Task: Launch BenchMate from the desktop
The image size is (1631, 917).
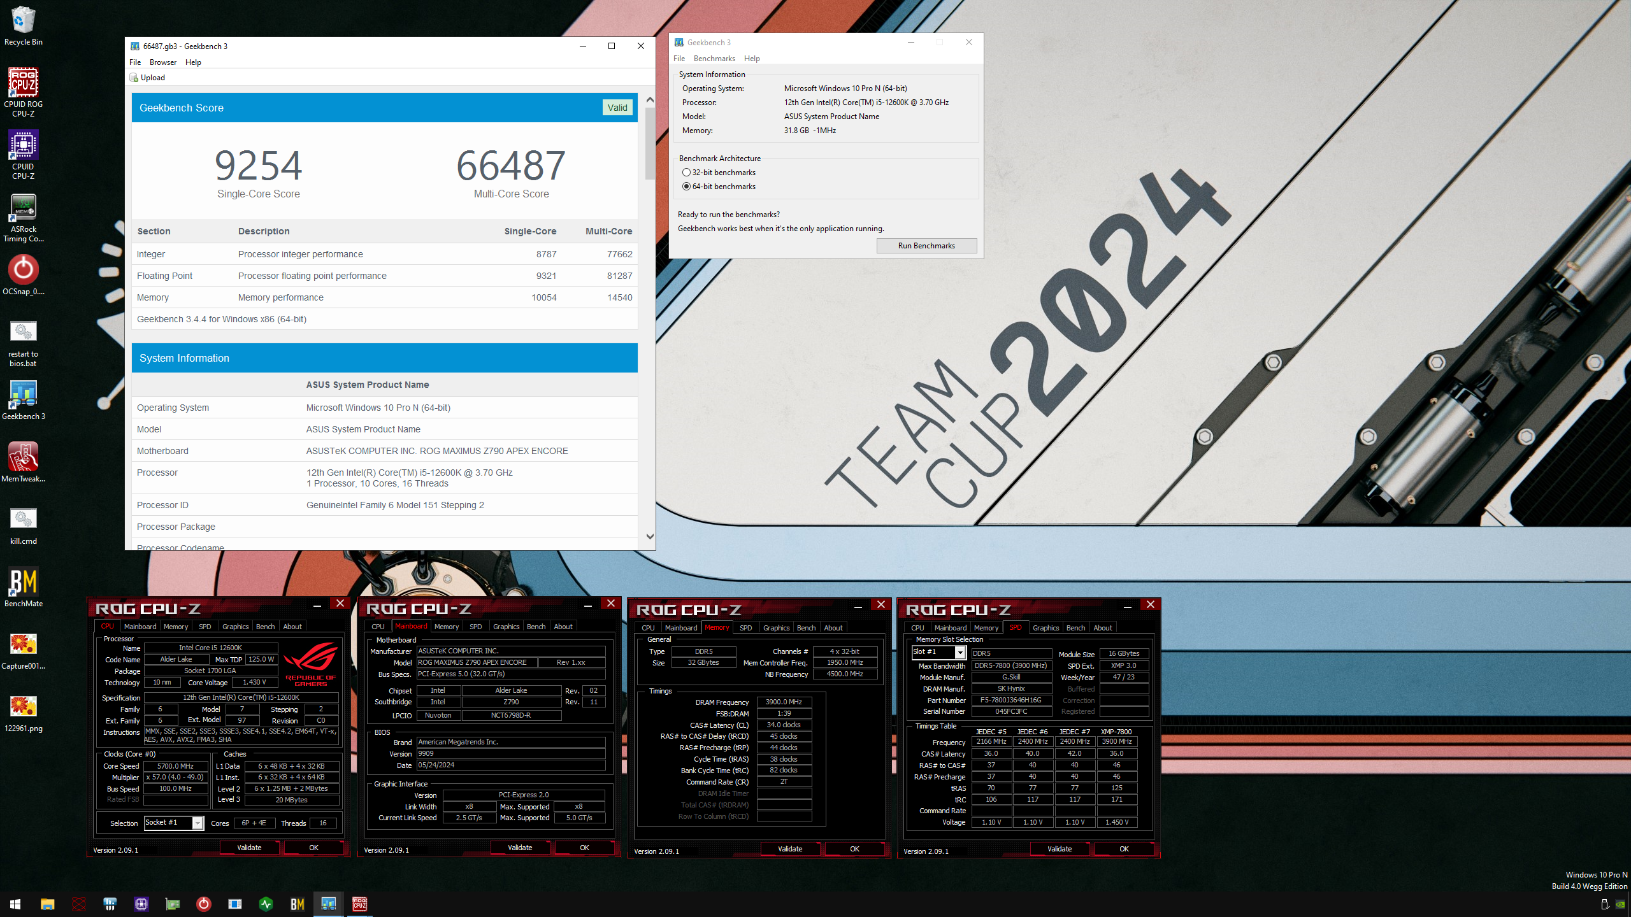Action: click(x=24, y=586)
